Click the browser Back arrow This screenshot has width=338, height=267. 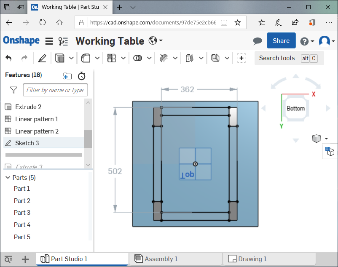(9, 22)
